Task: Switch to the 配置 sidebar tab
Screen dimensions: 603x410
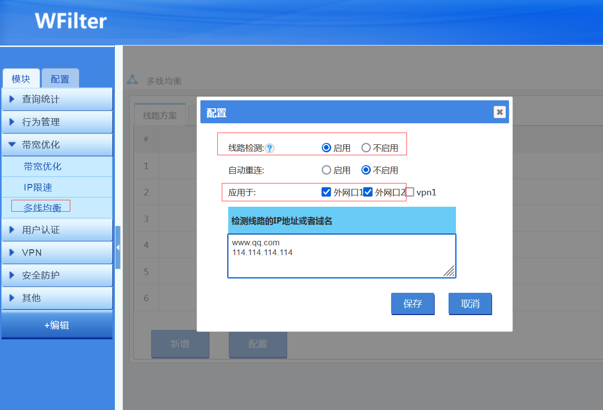Action: (60, 79)
